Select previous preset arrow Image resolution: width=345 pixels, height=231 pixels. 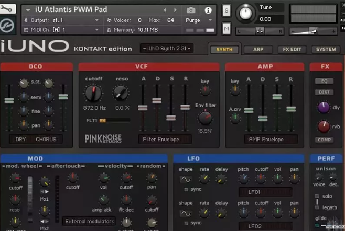(165, 10)
